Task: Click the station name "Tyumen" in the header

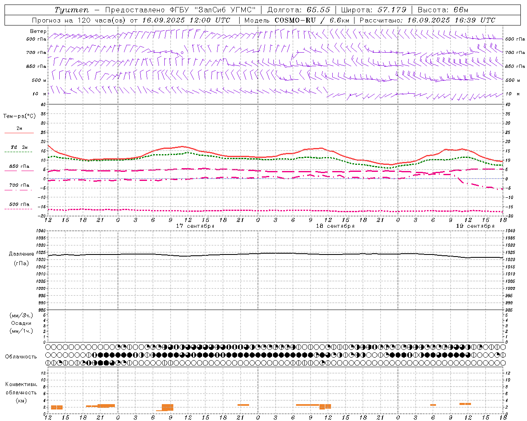Action: (x=72, y=10)
